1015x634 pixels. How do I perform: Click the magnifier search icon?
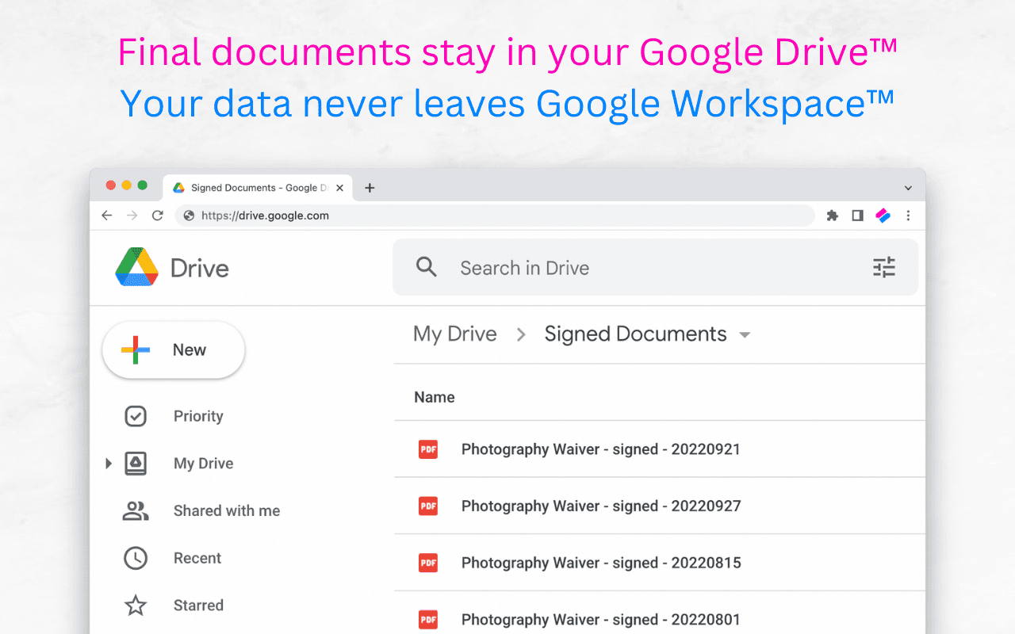click(427, 268)
